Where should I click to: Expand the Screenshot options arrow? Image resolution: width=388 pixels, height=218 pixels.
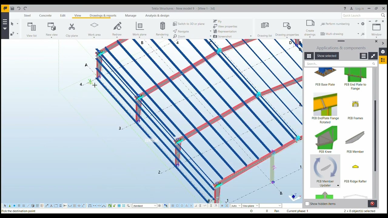point(251,36)
